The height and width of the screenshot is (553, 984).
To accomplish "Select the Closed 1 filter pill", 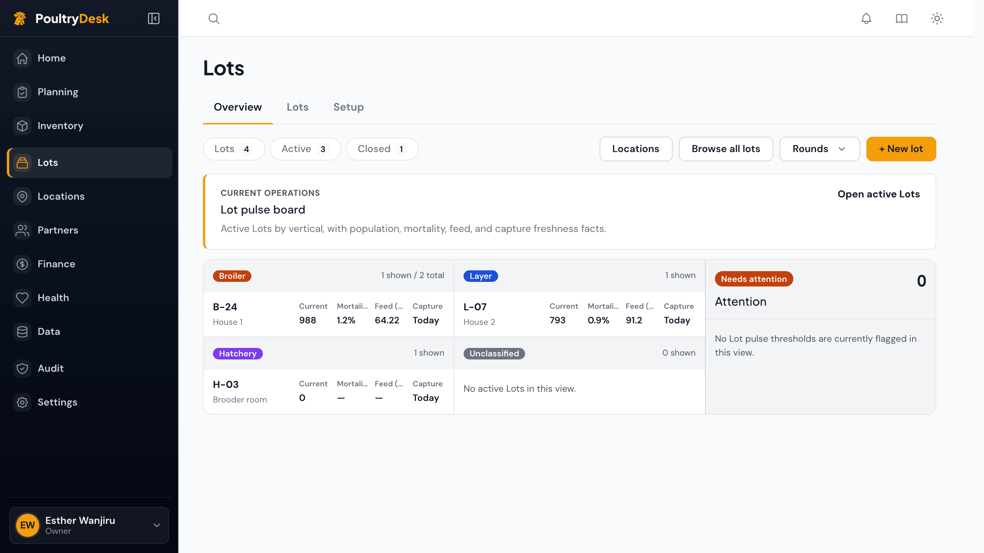I will point(382,149).
